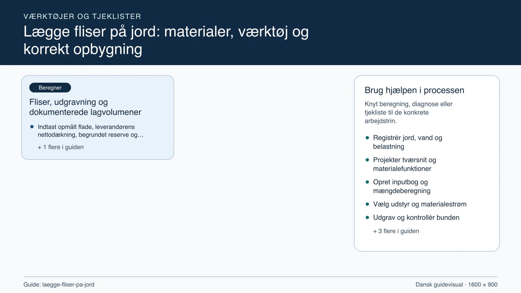Click the title 'Lægge fliser på jord'

pyautogui.click(x=166, y=40)
